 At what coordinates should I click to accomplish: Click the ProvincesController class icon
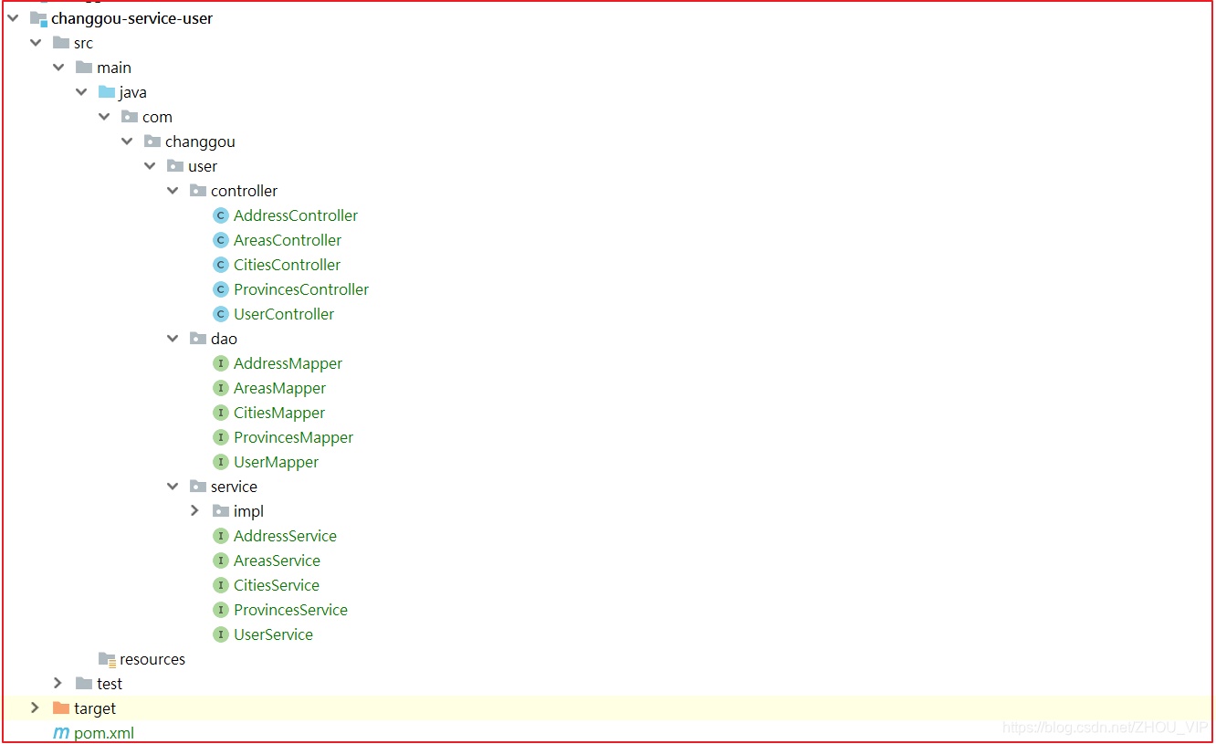coord(220,289)
